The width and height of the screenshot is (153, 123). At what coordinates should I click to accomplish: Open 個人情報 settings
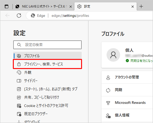pos(127,115)
